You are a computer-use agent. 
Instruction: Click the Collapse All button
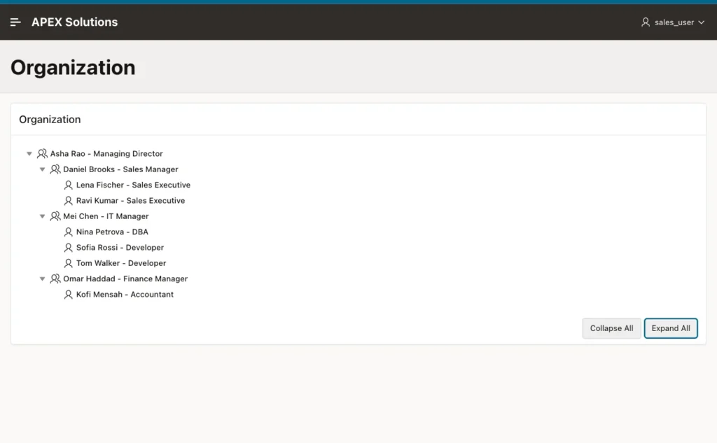pos(611,328)
